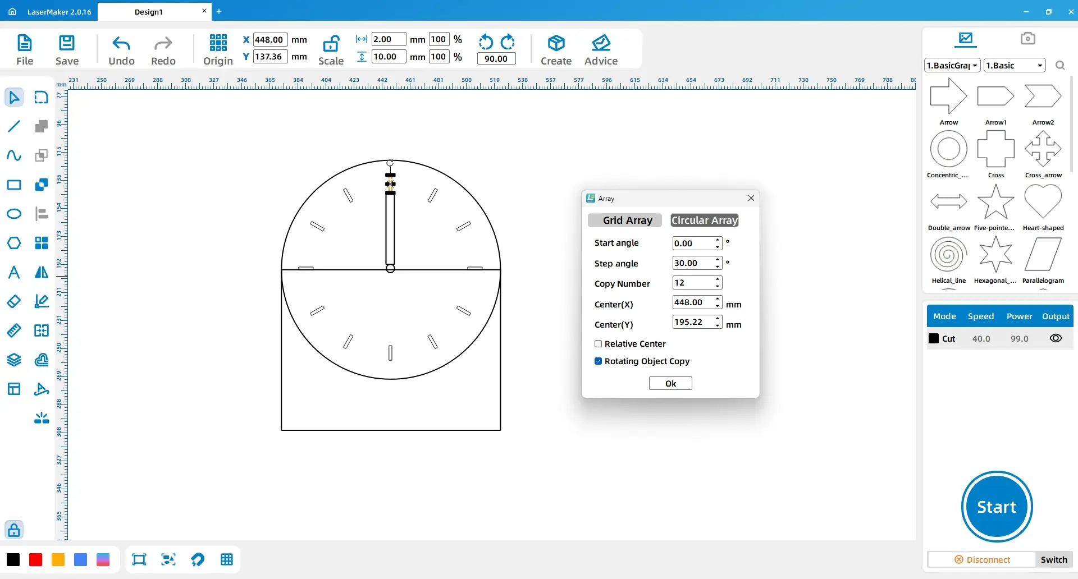Image resolution: width=1078 pixels, height=579 pixels.
Task: Click the node edit rounded-corner tool
Action: [x=42, y=97]
